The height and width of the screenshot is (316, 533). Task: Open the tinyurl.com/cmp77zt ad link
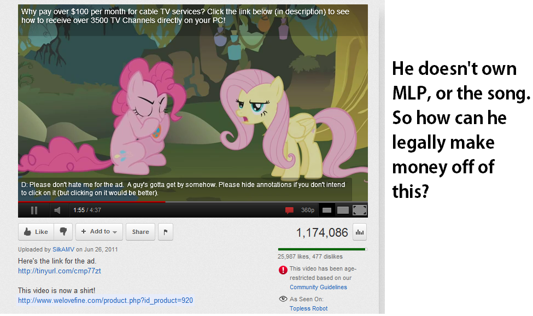(x=60, y=271)
